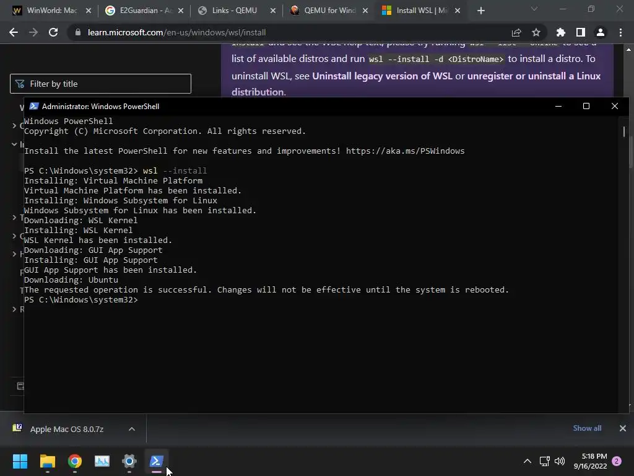Focus the Filter by title box

coord(100,84)
